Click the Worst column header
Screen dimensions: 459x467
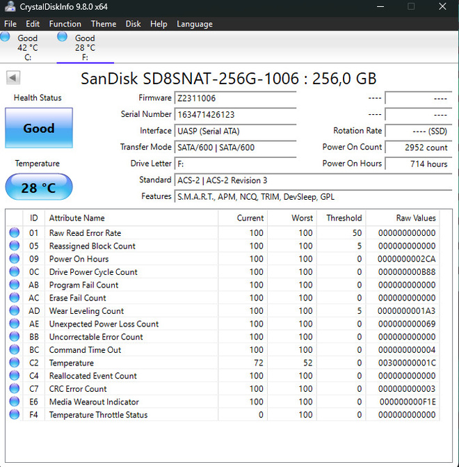pyautogui.click(x=292, y=218)
